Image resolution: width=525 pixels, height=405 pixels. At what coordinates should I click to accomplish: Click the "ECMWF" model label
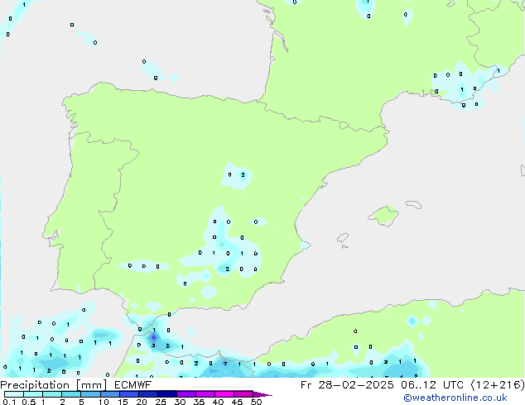click(x=133, y=385)
